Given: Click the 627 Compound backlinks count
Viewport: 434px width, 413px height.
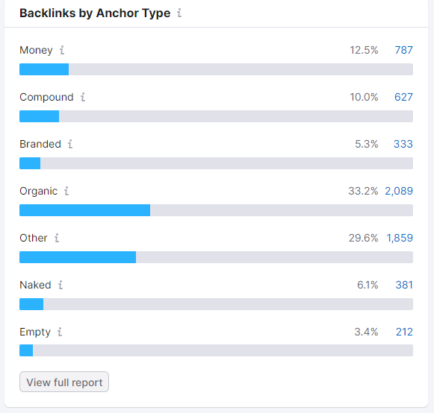Looking at the screenshot, I should [x=403, y=97].
